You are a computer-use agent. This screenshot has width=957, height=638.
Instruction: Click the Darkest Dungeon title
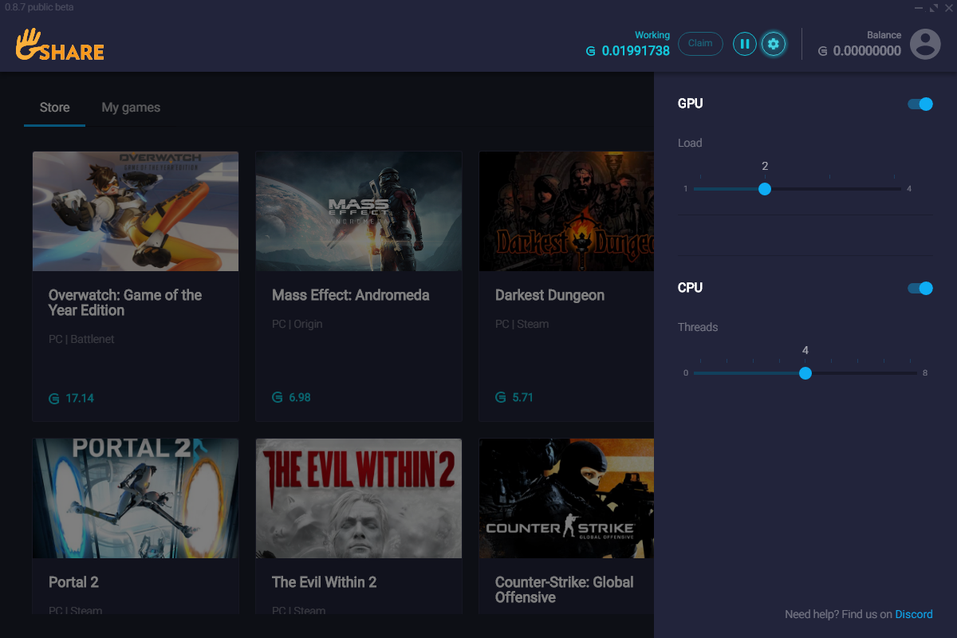tap(549, 295)
